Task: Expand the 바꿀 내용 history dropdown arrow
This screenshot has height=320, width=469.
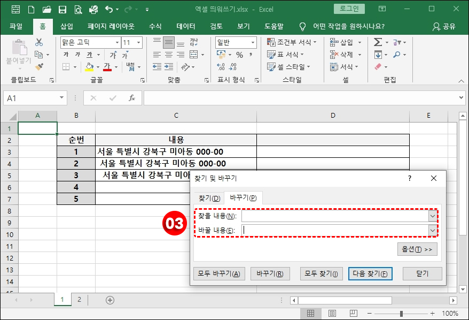Action: (x=433, y=230)
